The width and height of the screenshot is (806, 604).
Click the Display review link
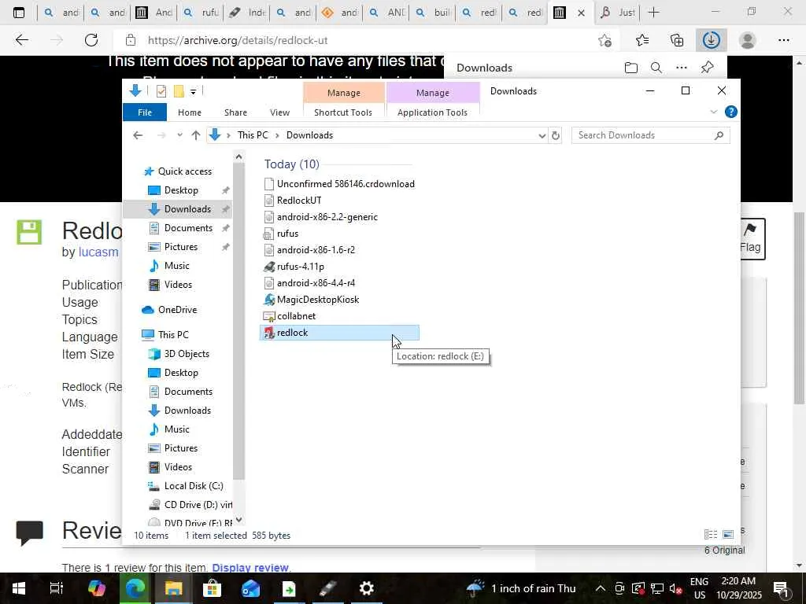point(250,568)
